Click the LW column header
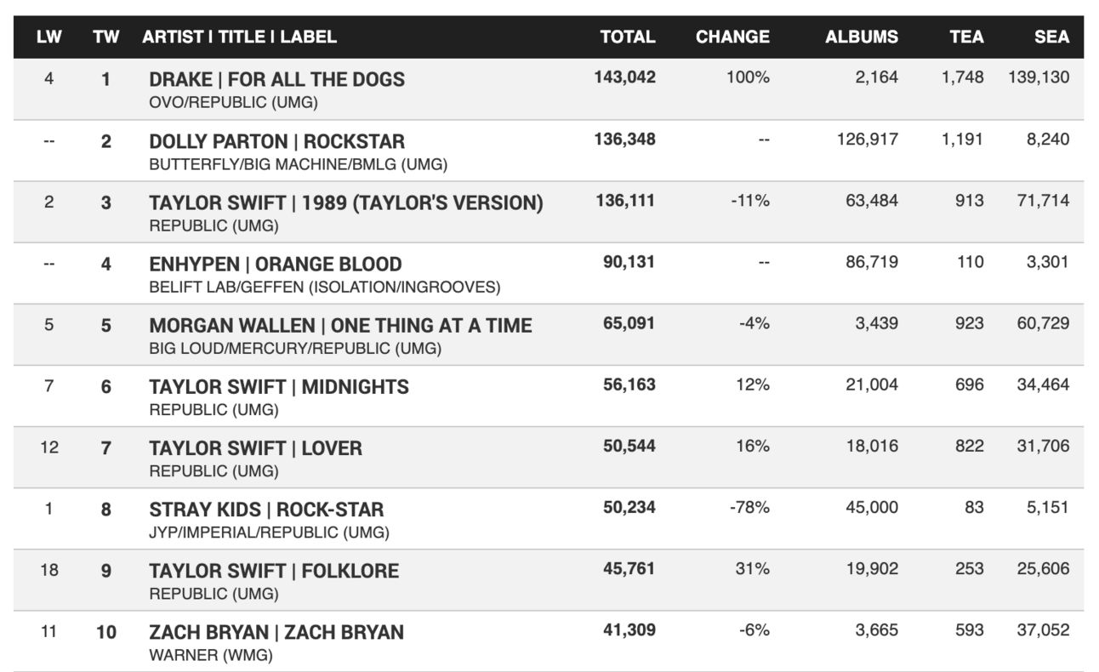Viewport: 1099px width, 672px height. [48, 37]
